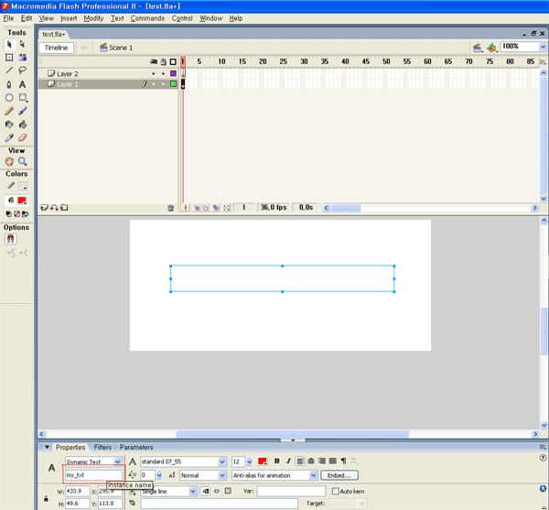Toggle Onion Skin button in timeline
This screenshot has height=510, width=549.
point(197,208)
